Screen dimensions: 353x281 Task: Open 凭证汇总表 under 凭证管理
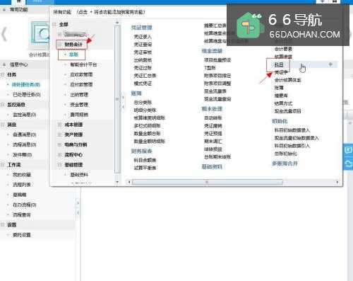(x=145, y=76)
